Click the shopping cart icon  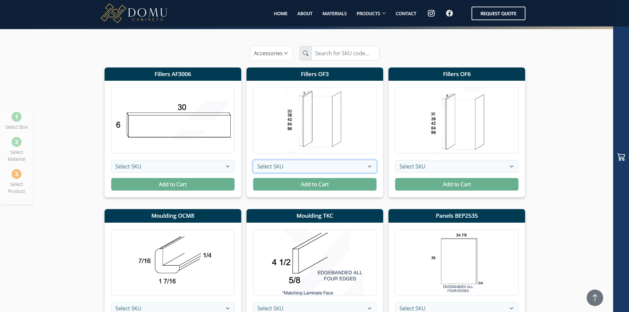[621, 157]
